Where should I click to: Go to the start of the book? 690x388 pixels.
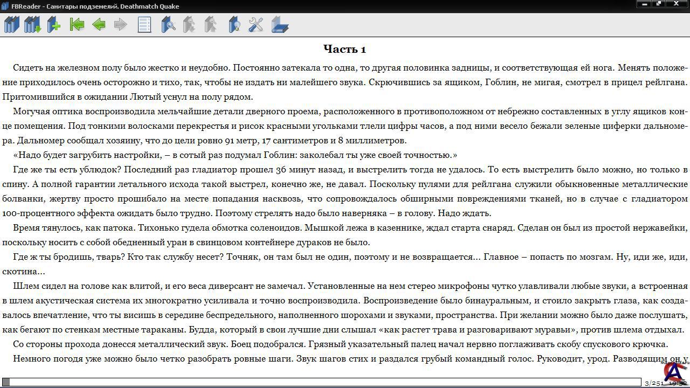pos(77,25)
